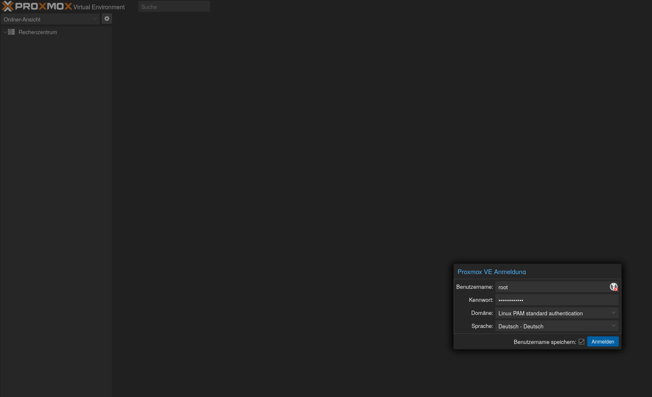Image resolution: width=652 pixels, height=397 pixels.
Task: Click the Benutzername: field label
Action: [x=475, y=287]
